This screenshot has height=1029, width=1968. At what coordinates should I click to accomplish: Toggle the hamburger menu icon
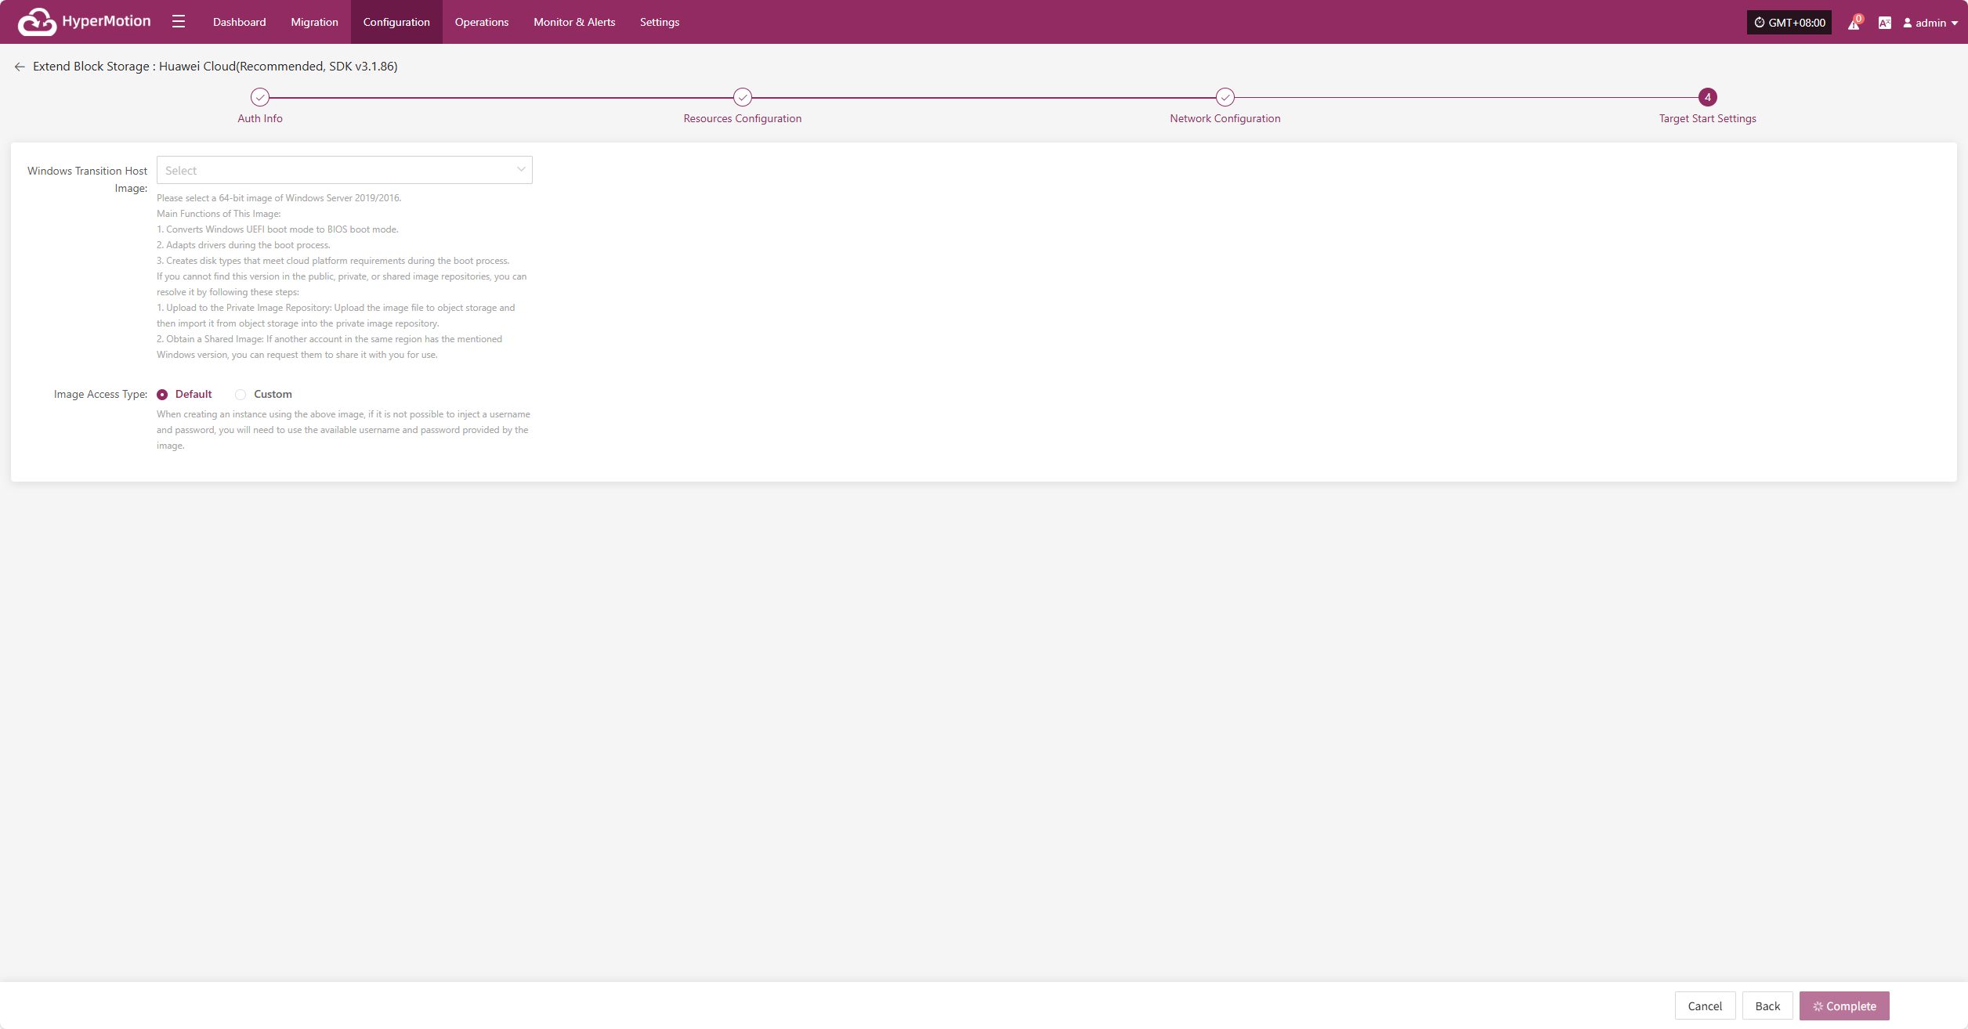[179, 22]
